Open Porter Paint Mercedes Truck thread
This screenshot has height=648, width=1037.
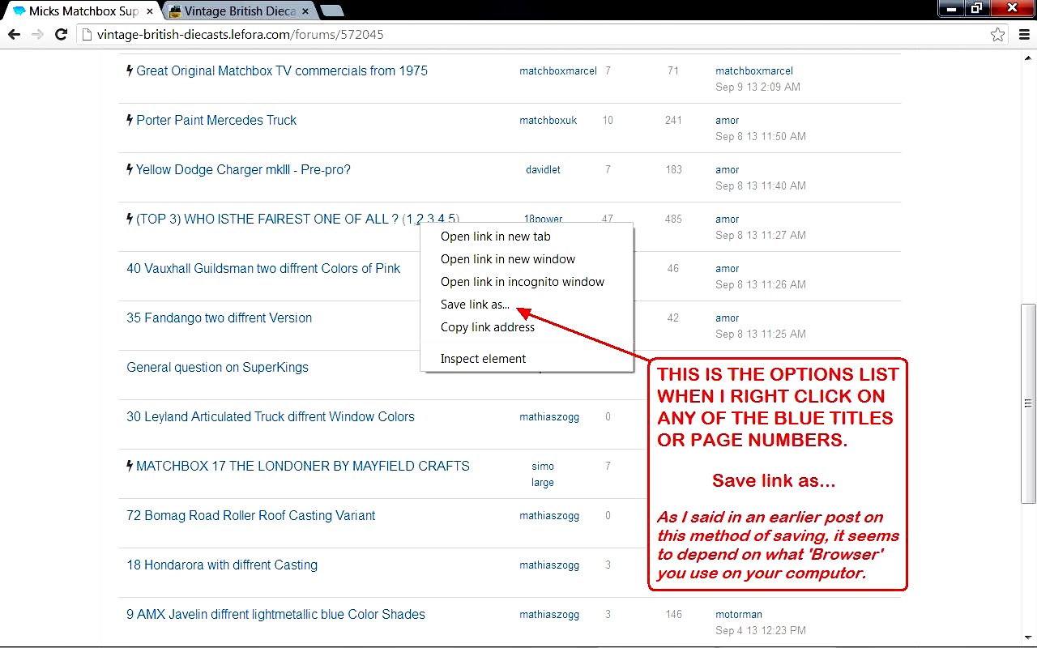coord(216,120)
